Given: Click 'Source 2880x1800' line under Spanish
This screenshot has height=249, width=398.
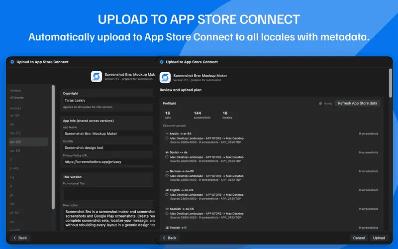Looking at the screenshot, I should (205, 217).
